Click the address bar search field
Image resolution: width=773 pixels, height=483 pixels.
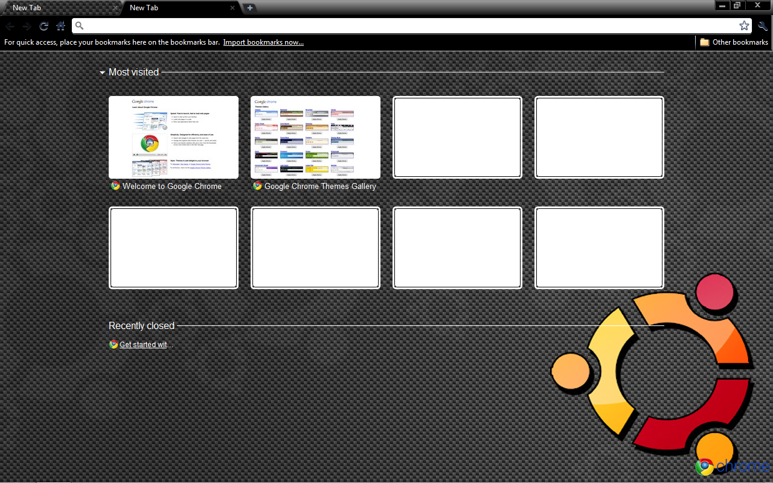point(411,25)
